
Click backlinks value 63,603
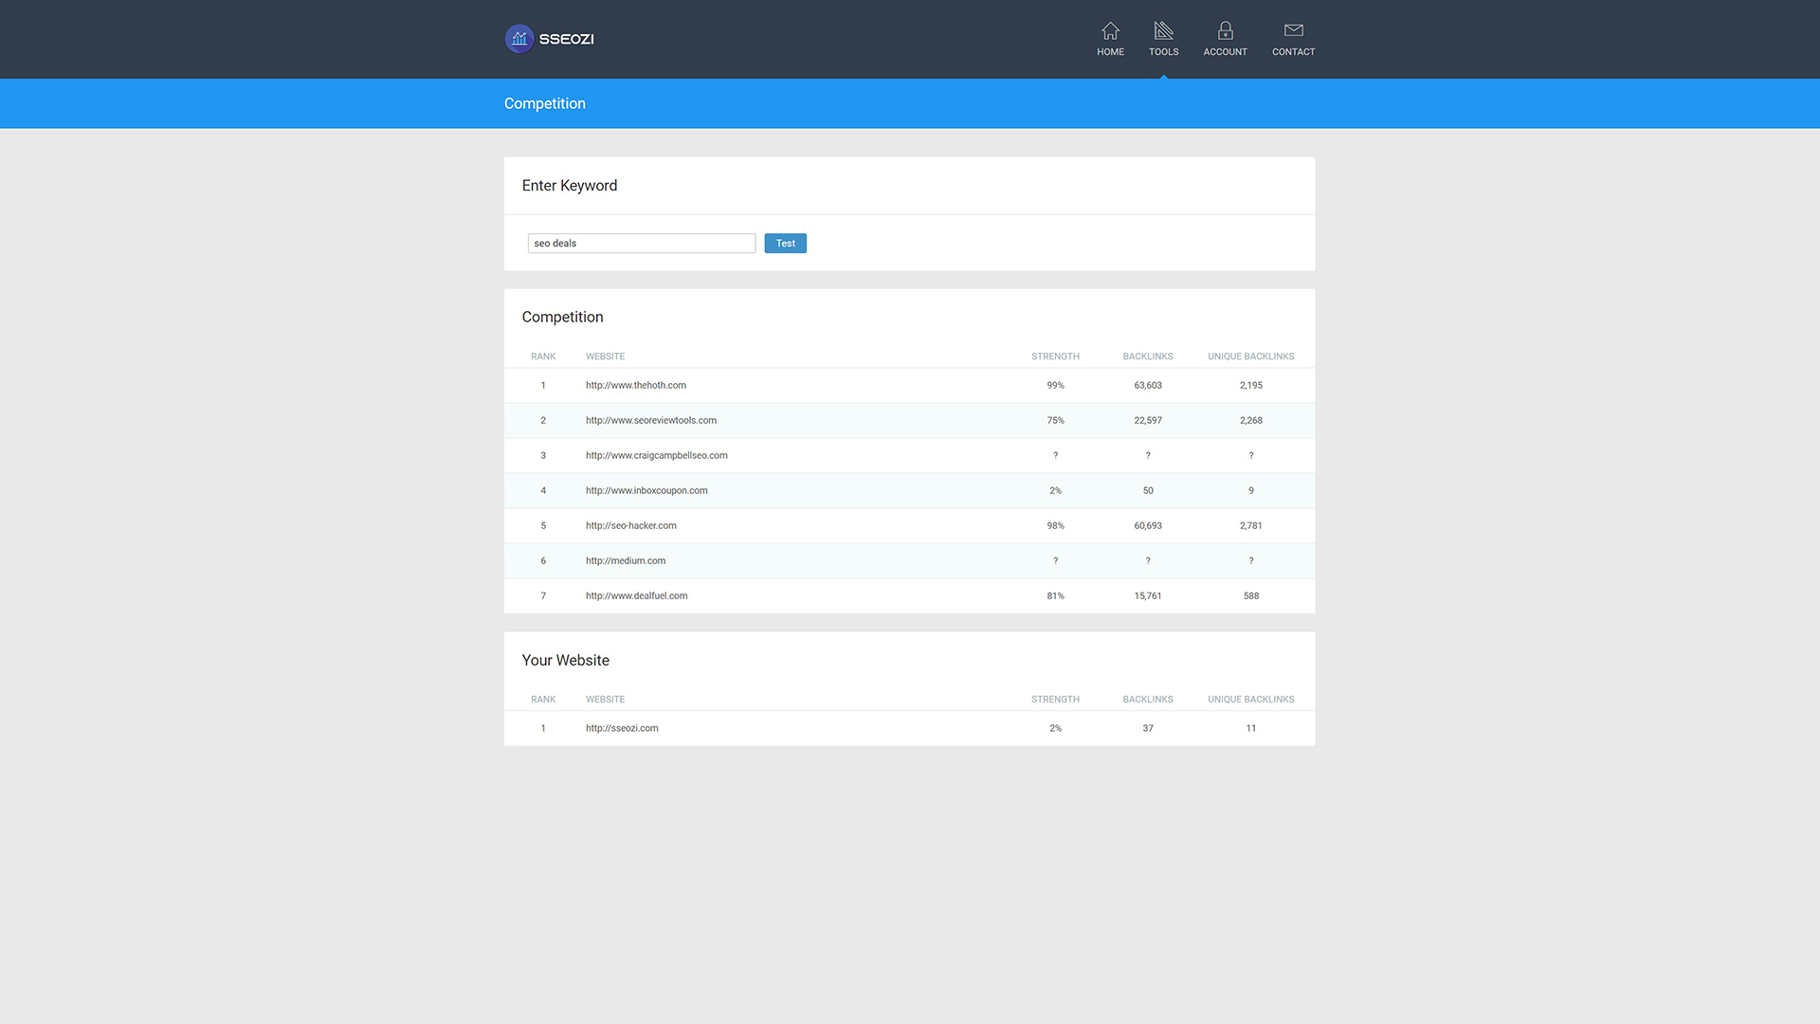[x=1148, y=386]
